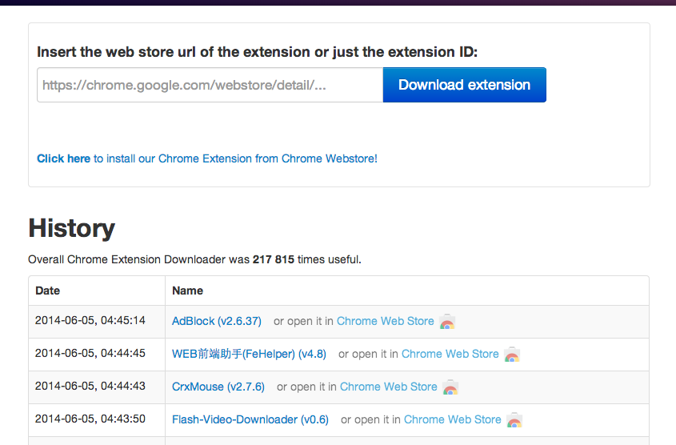Open Chrome Web Store link in FeHelper row
Screen dimensions: 676x445
[450, 354]
